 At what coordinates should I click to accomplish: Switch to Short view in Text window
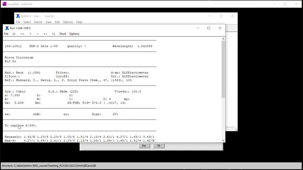tap(62, 34)
